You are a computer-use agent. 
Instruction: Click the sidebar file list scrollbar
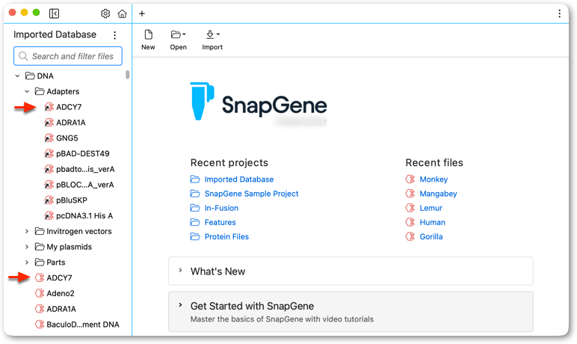click(127, 75)
